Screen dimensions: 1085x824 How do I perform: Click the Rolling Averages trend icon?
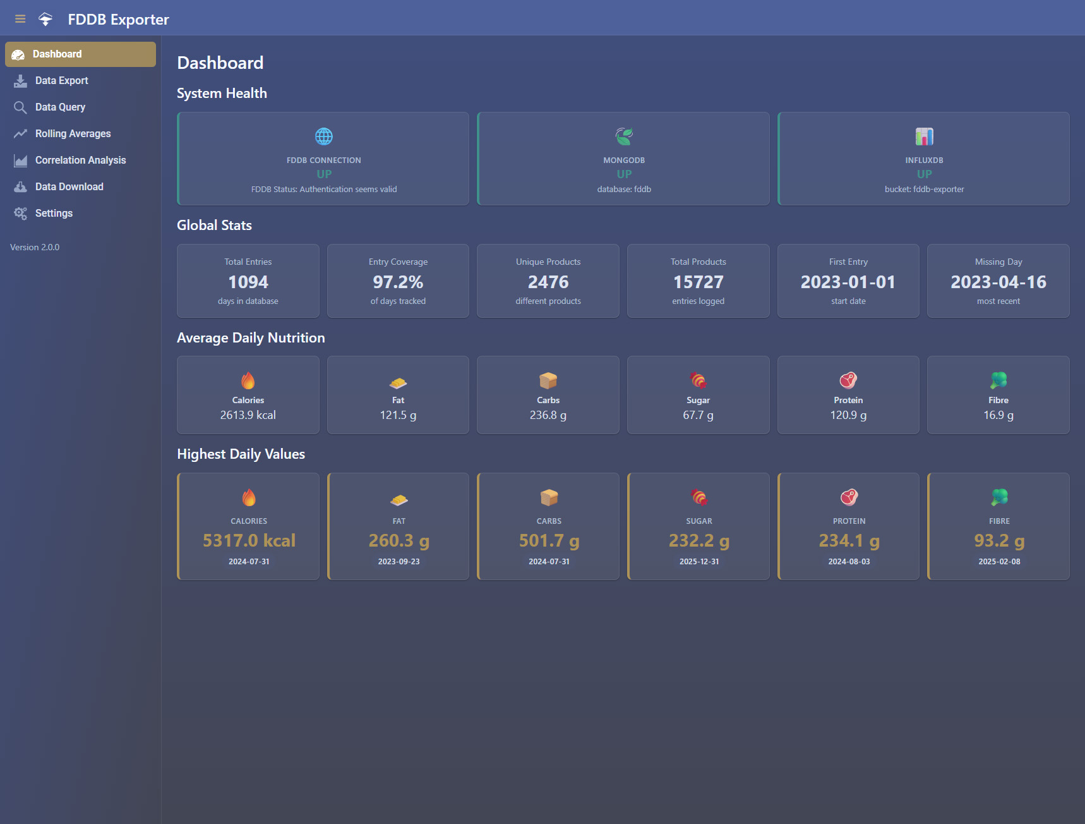pyautogui.click(x=20, y=134)
